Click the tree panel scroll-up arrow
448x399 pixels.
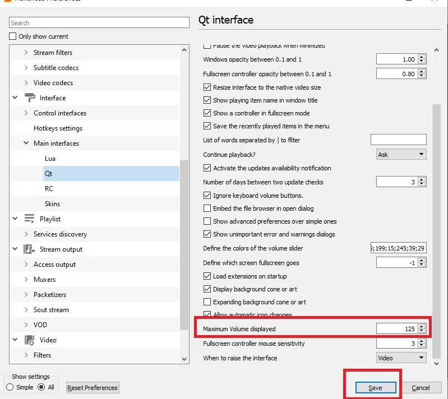coord(184,50)
